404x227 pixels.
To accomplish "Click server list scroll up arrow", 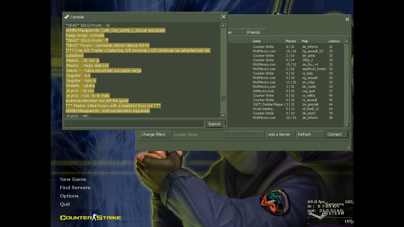I will point(347,41).
